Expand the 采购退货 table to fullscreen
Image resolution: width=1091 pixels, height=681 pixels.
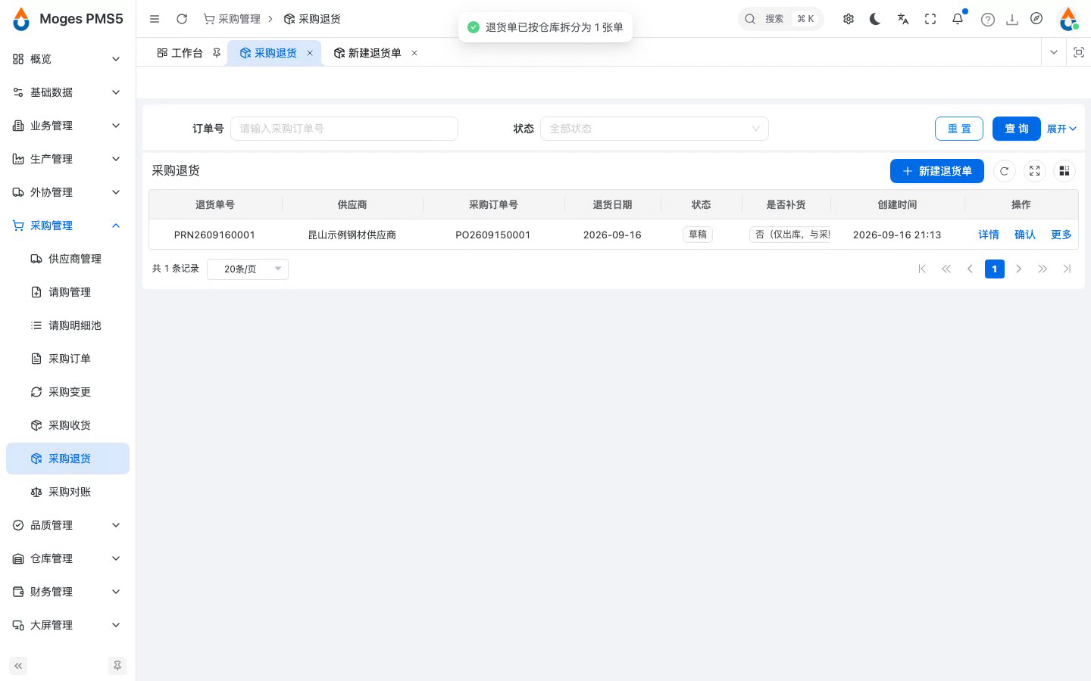click(x=1035, y=171)
